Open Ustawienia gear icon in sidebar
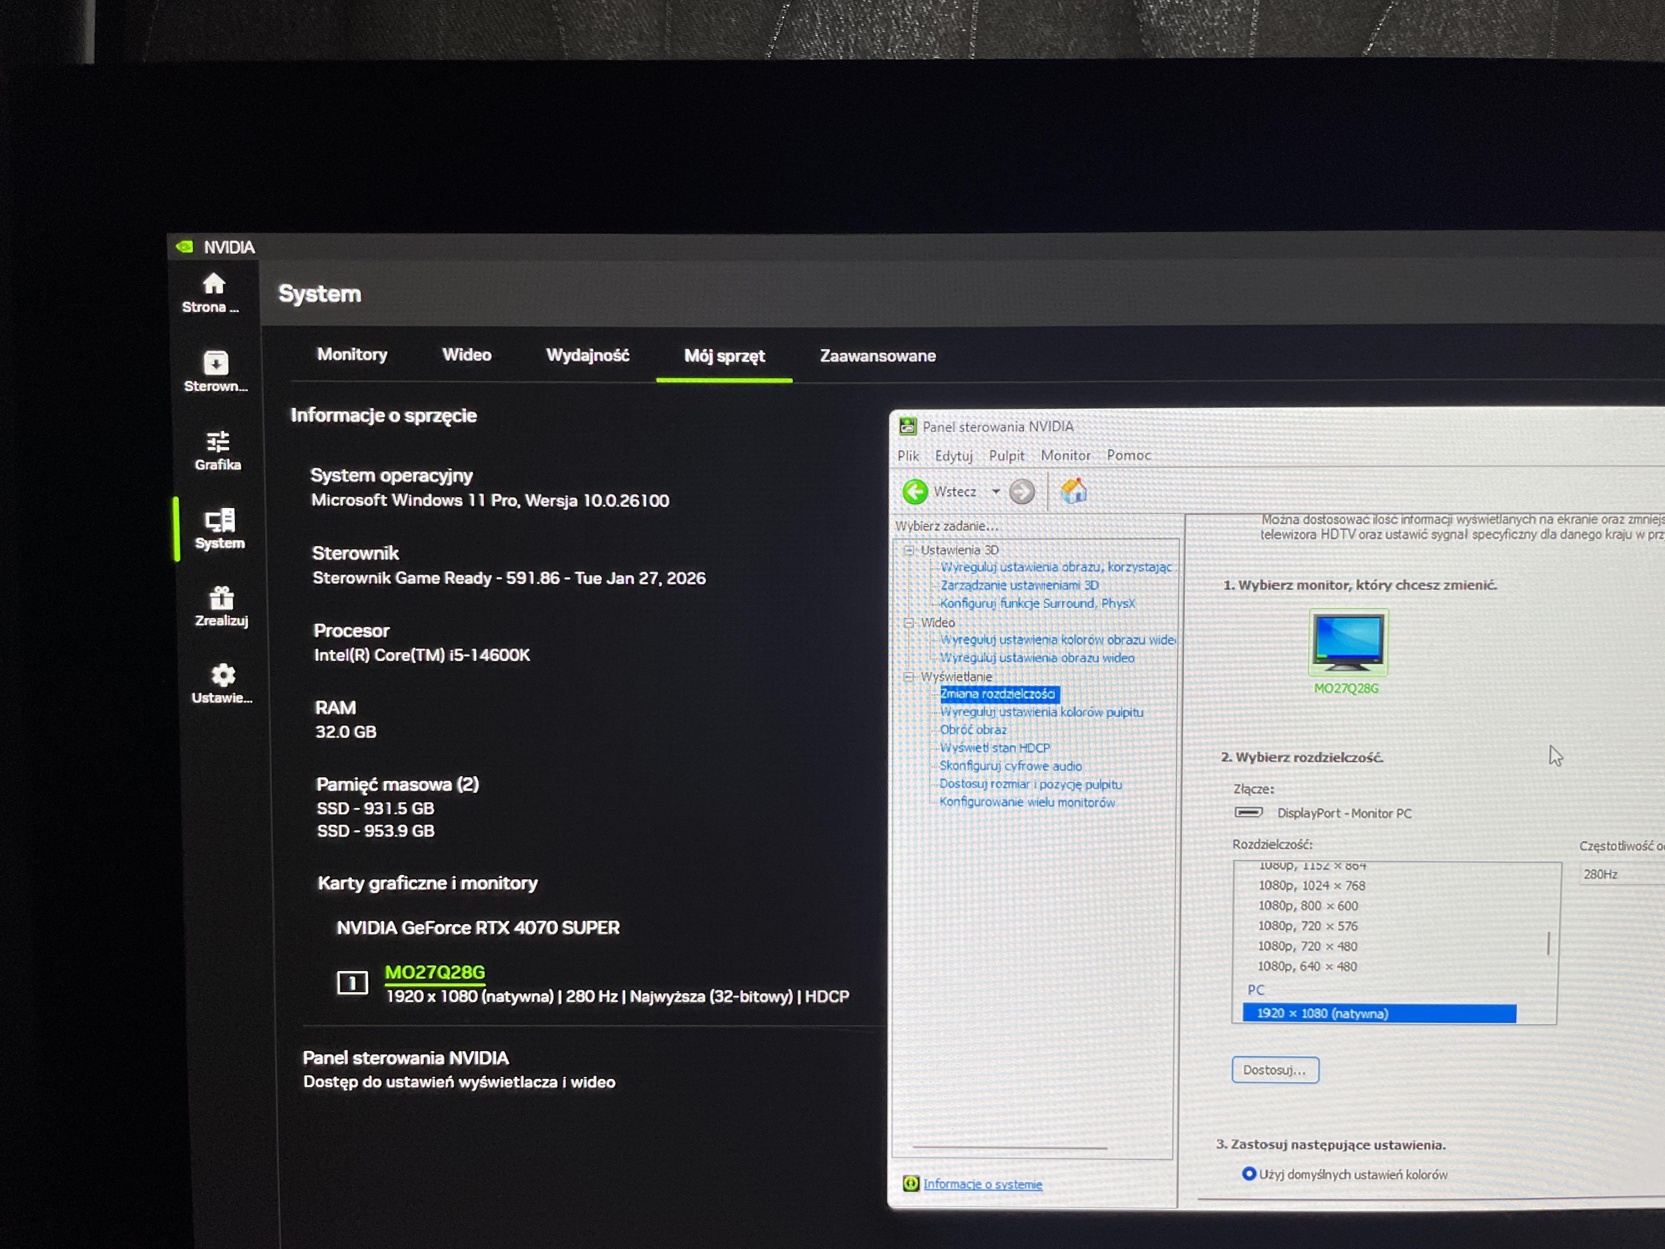1665x1249 pixels. [x=223, y=675]
